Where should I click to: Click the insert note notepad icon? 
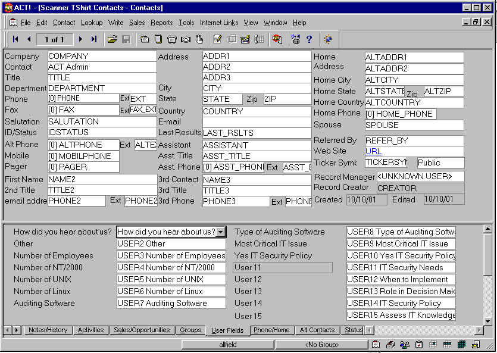(158, 39)
